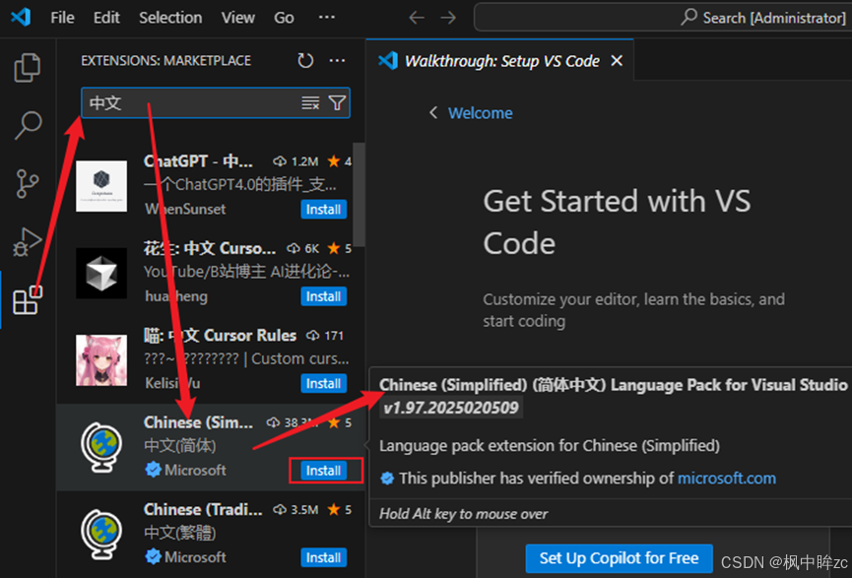Install the ChatGPT extension
Screen dimensions: 852x578
click(323, 209)
